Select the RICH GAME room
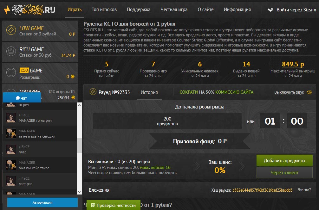The image size is (319, 210). coord(40,52)
